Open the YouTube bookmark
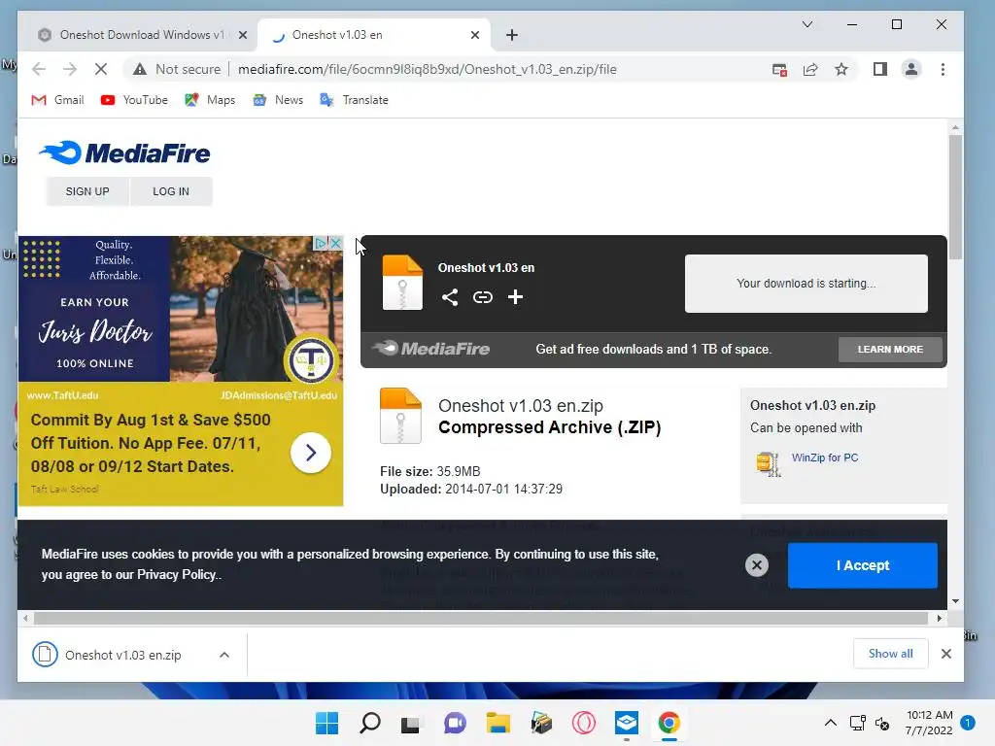The width and height of the screenshot is (995, 746). point(134,100)
